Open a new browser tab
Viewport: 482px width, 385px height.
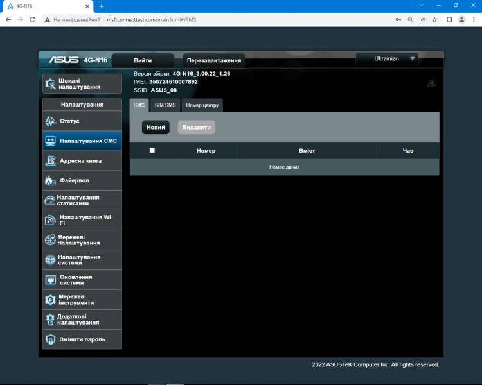coord(102,6)
